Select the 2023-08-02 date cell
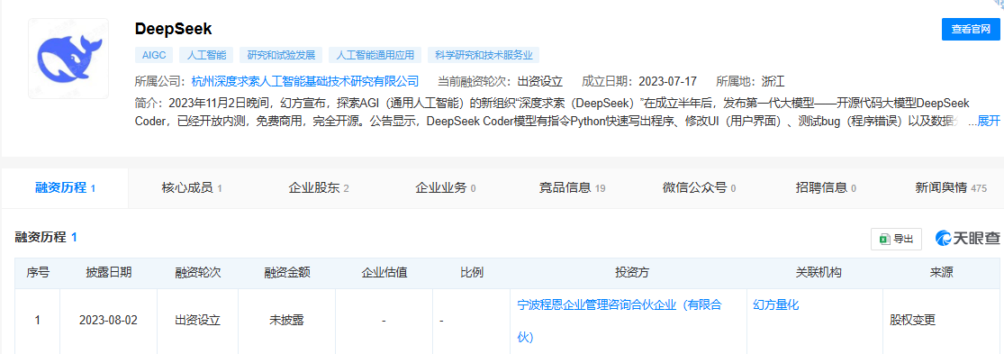The height and width of the screenshot is (354, 1004). 109,321
